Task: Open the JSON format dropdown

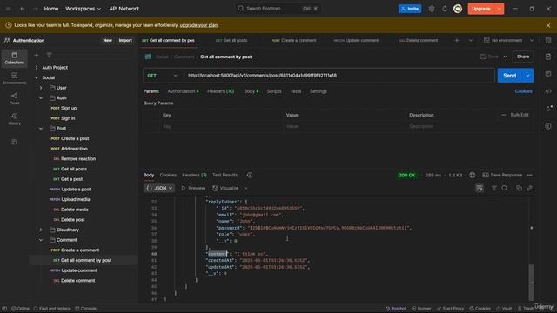Action: (x=158, y=188)
